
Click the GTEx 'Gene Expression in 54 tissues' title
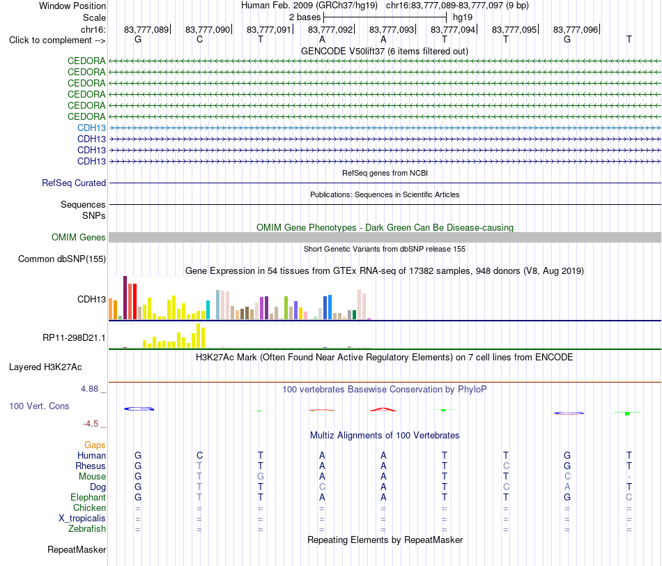coord(384,270)
